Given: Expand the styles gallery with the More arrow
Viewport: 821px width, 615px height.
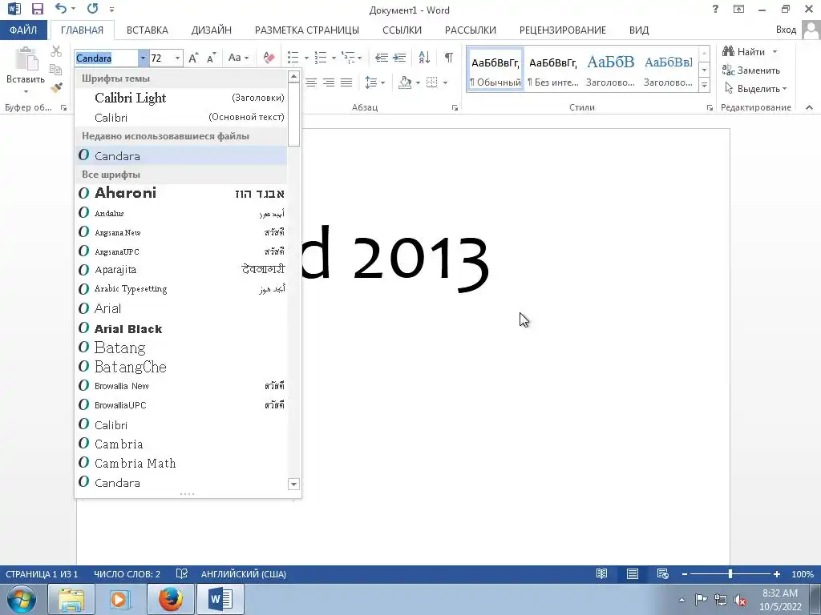Looking at the screenshot, I should (704, 85).
